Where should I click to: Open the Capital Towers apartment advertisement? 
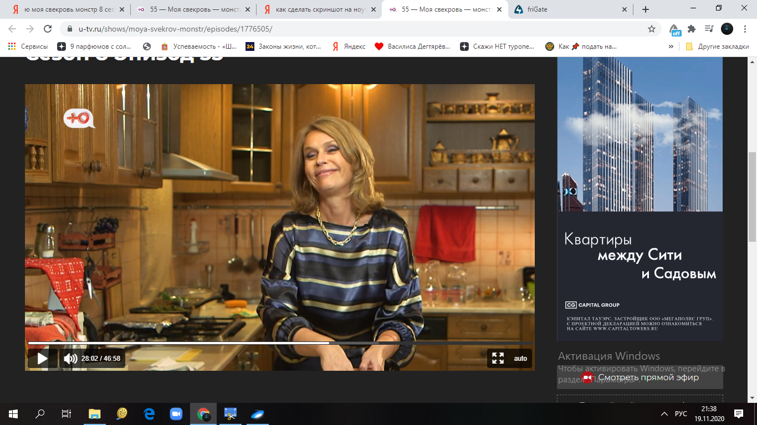click(x=640, y=199)
